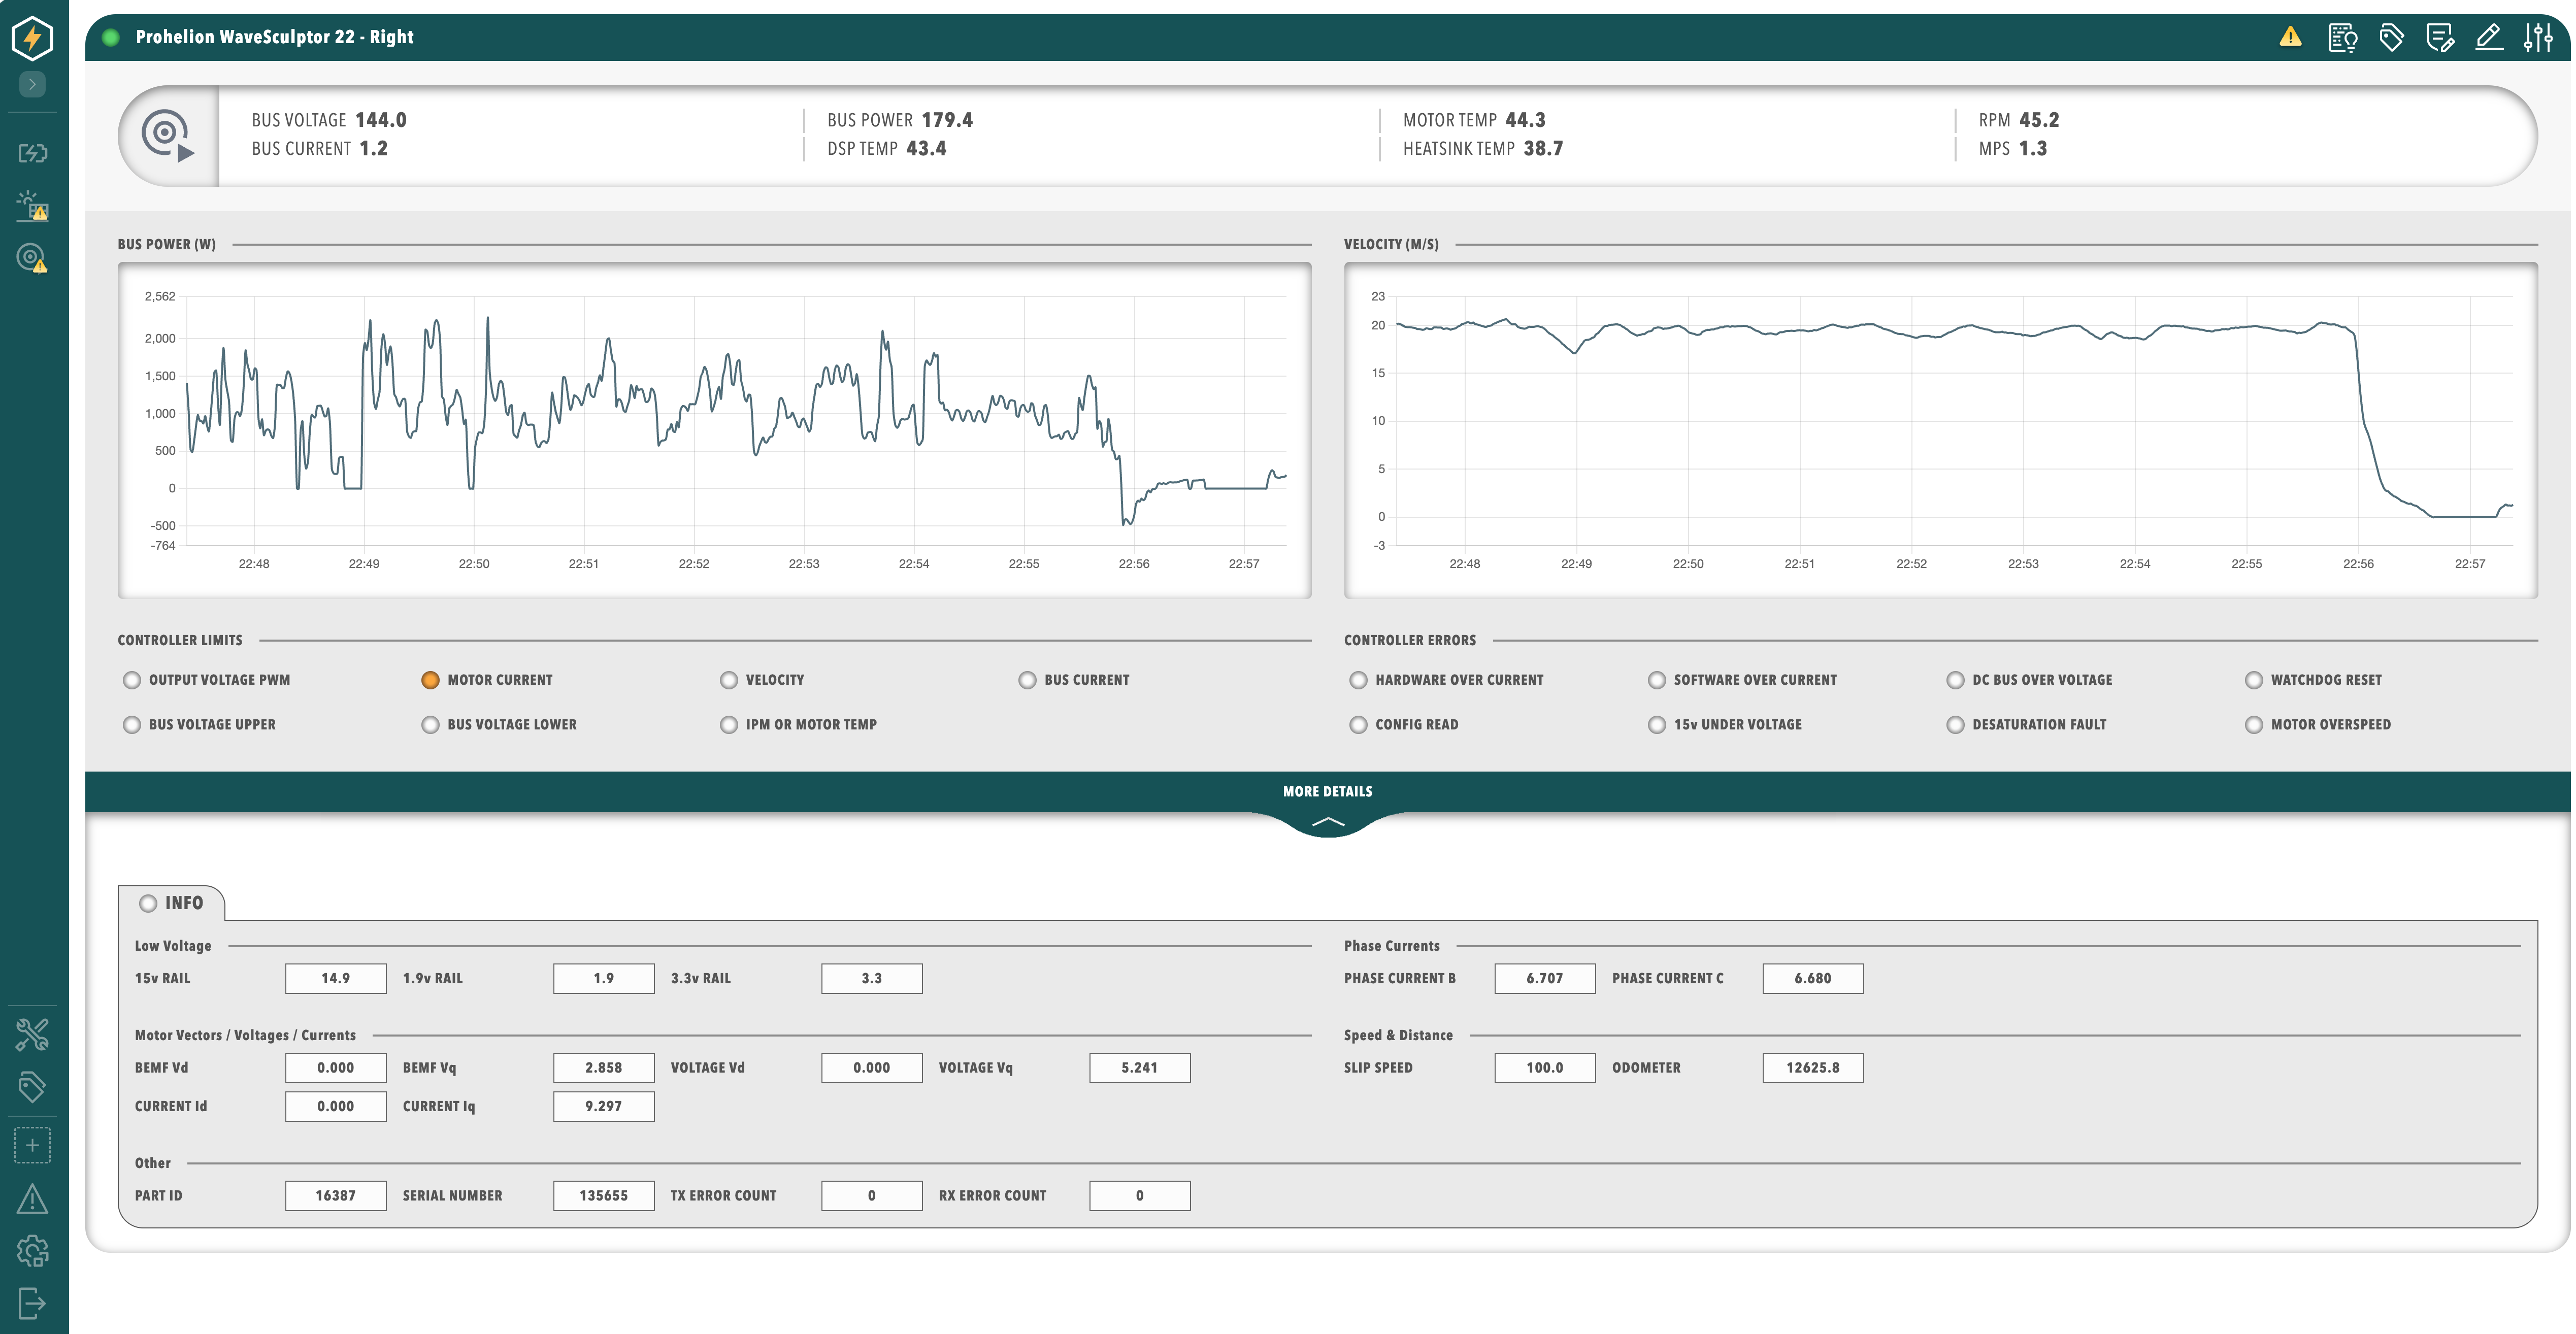Image resolution: width=2576 pixels, height=1334 pixels.
Task: Click the green status indicator dot
Action: tap(111, 37)
